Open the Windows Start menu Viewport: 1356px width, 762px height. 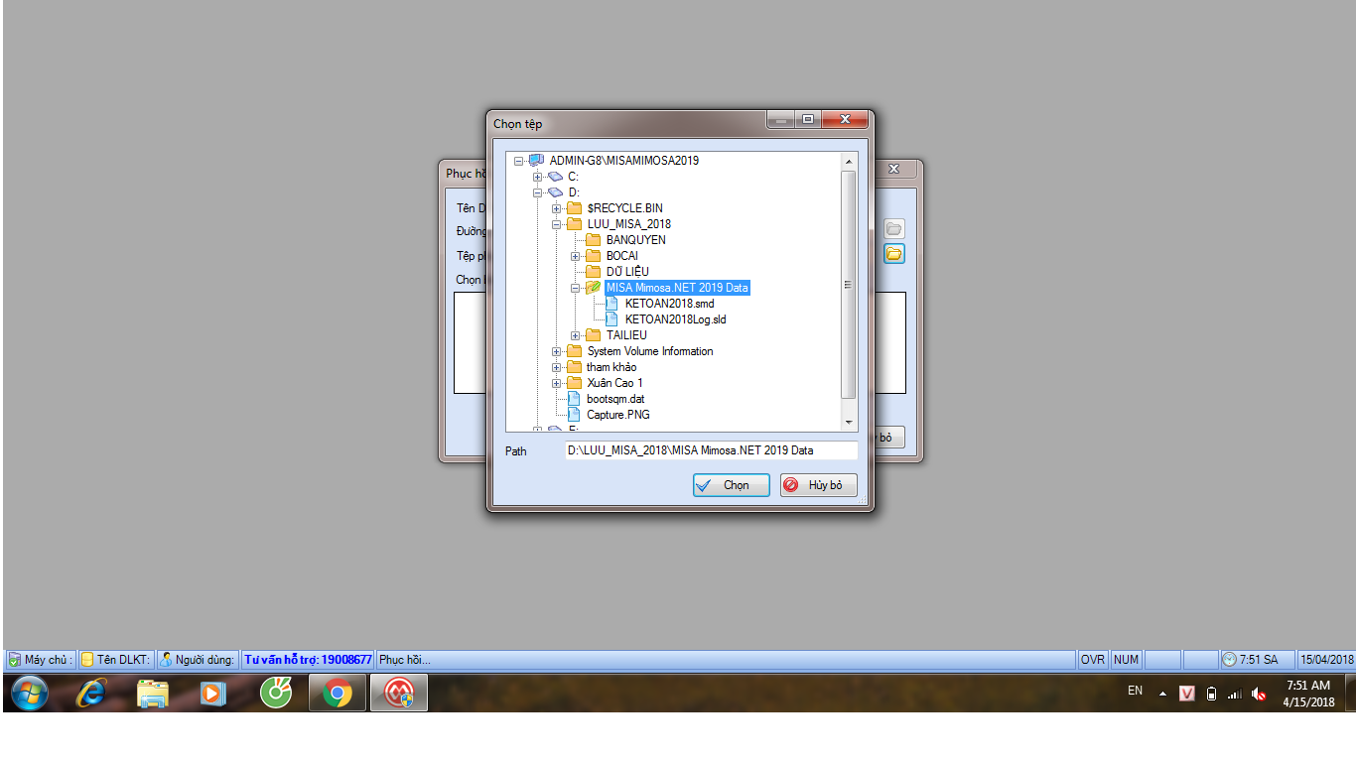tap(28, 693)
